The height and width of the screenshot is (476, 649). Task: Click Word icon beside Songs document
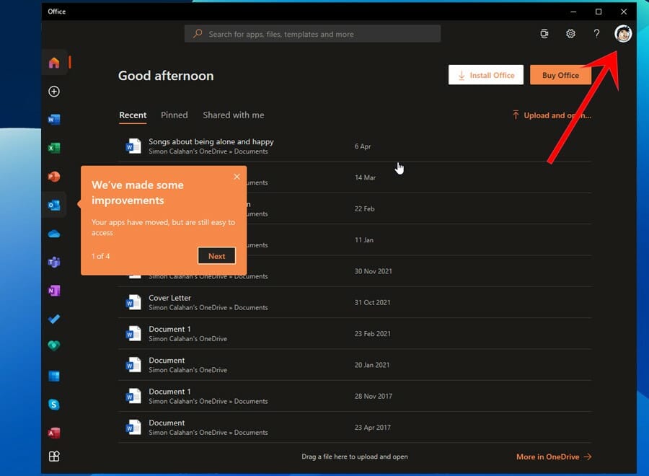click(x=133, y=146)
